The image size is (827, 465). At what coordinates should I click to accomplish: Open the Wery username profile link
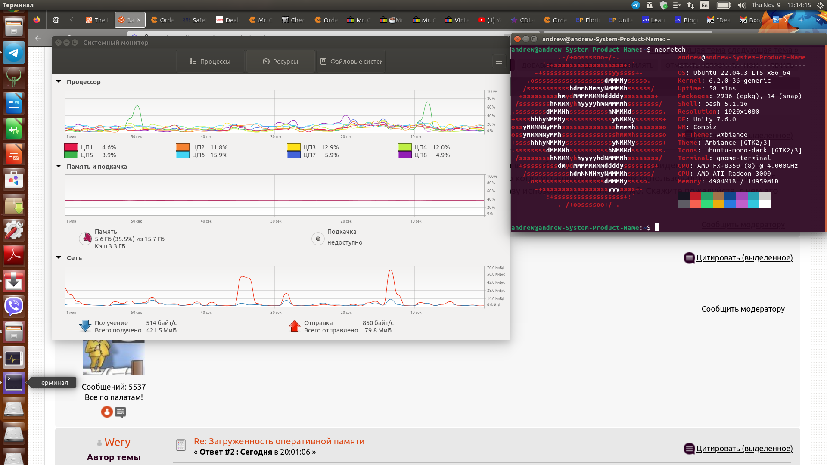(117, 442)
